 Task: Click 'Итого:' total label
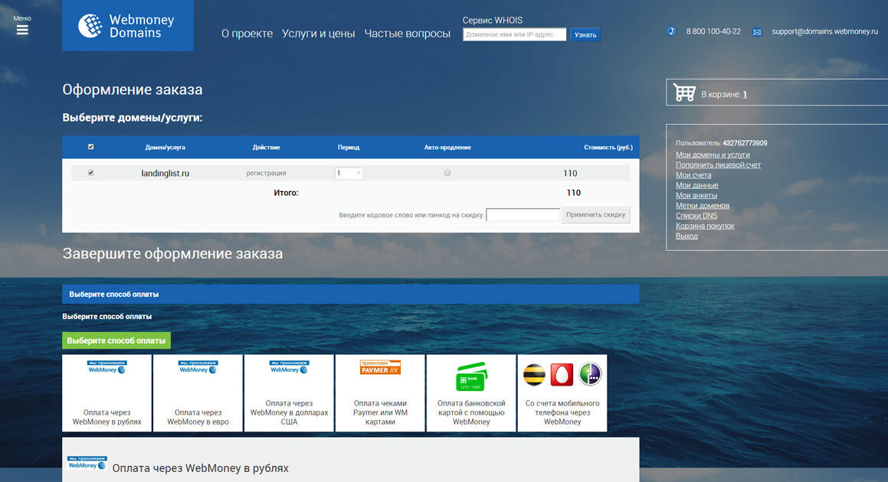pyautogui.click(x=286, y=193)
